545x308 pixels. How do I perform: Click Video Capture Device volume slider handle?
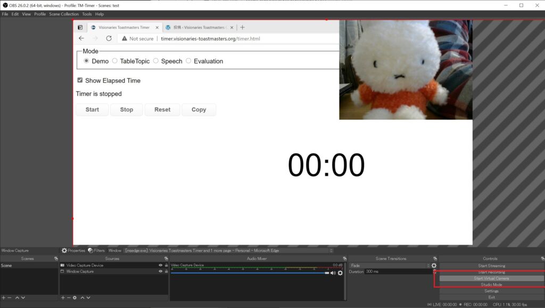click(327, 273)
